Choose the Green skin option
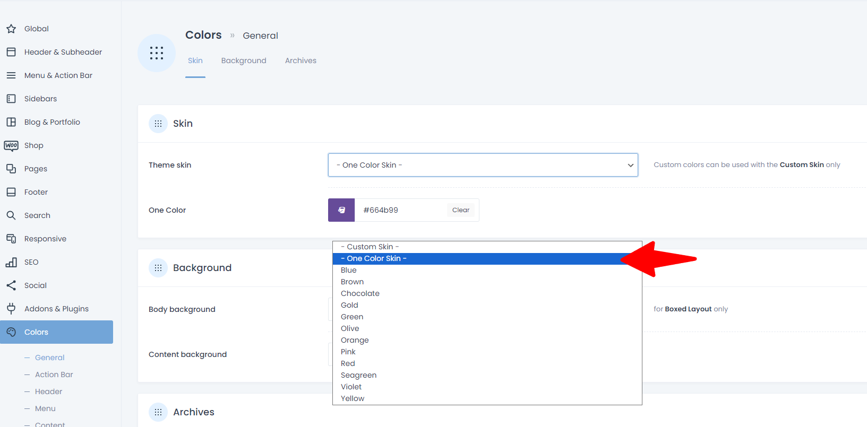Image resolution: width=867 pixels, height=427 pixels. pyautogui.click(x=487, y=317)
